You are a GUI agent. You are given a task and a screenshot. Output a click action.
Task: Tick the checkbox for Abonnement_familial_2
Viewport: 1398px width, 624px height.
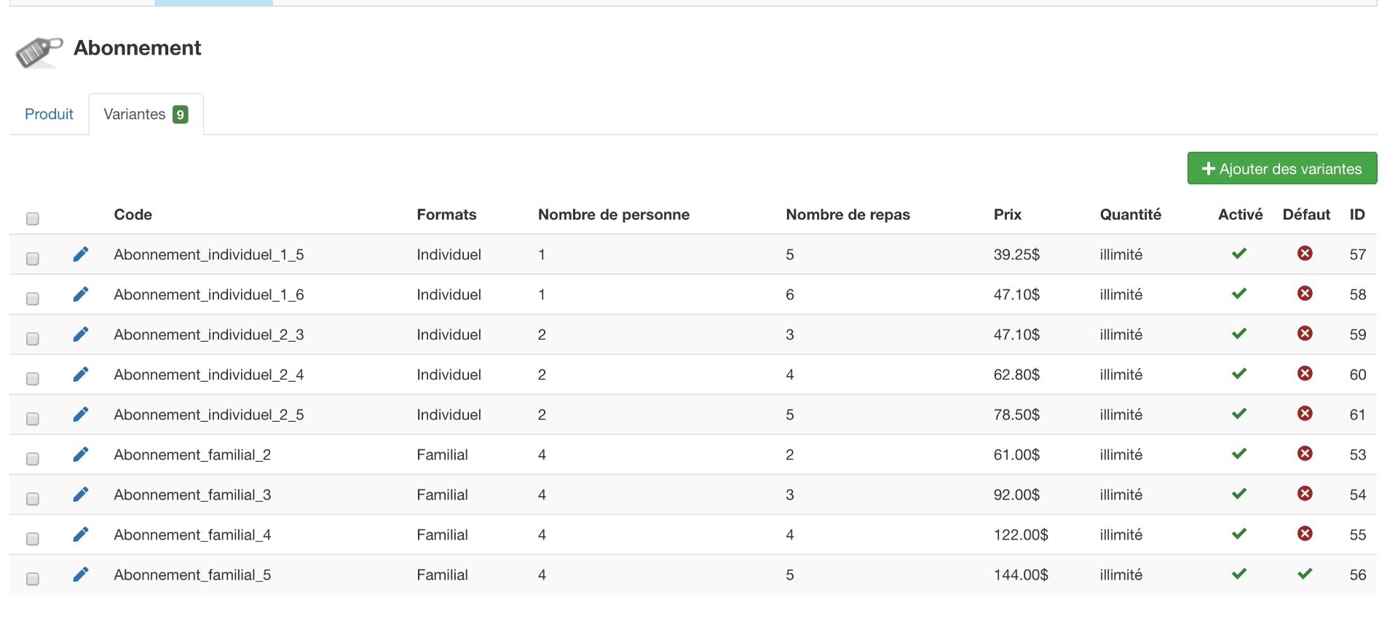[x=33, y=459]
